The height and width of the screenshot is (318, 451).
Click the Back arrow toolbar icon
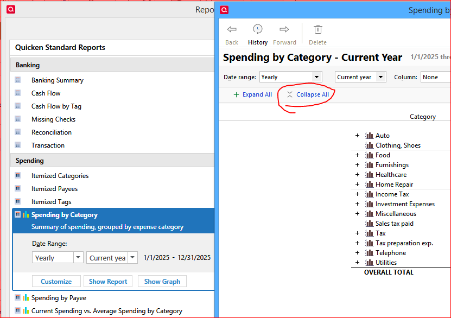coord(232,29)
